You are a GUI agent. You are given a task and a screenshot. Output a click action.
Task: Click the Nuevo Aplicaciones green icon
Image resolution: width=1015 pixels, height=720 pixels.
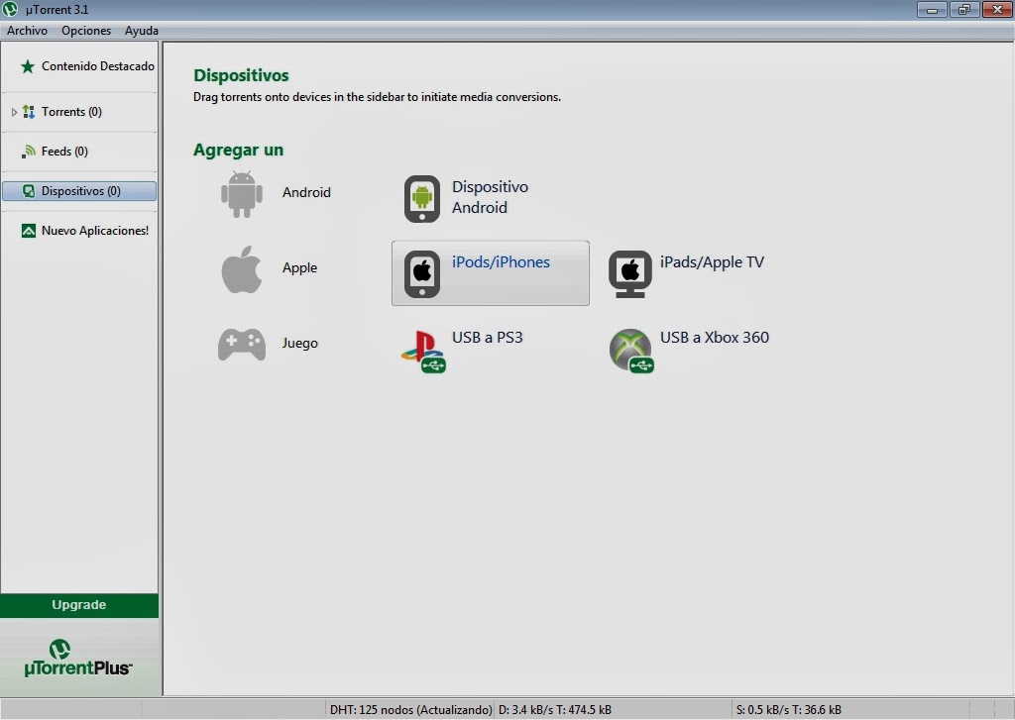tap(29, 231)
